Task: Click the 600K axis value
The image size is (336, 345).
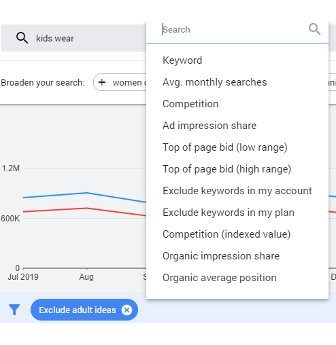Action: 10,219
